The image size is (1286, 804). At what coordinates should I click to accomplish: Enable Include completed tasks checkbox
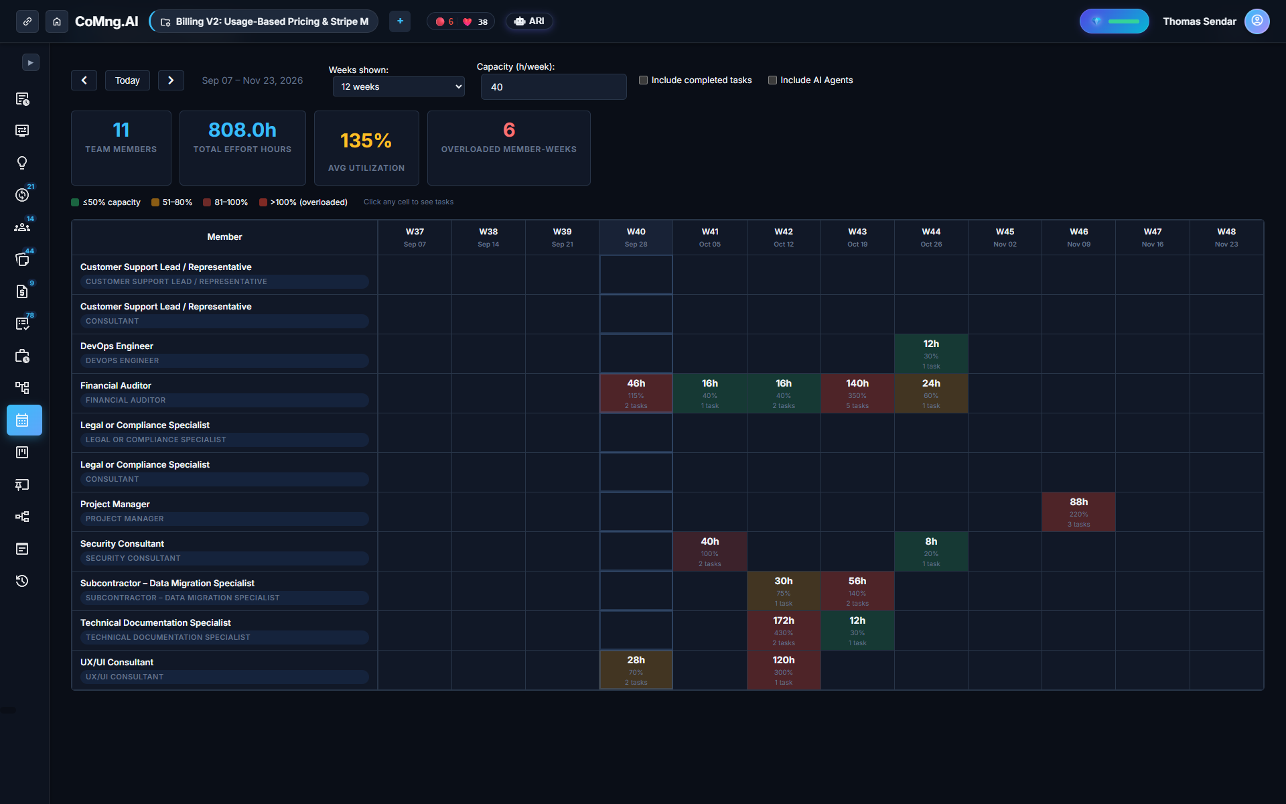643,80
